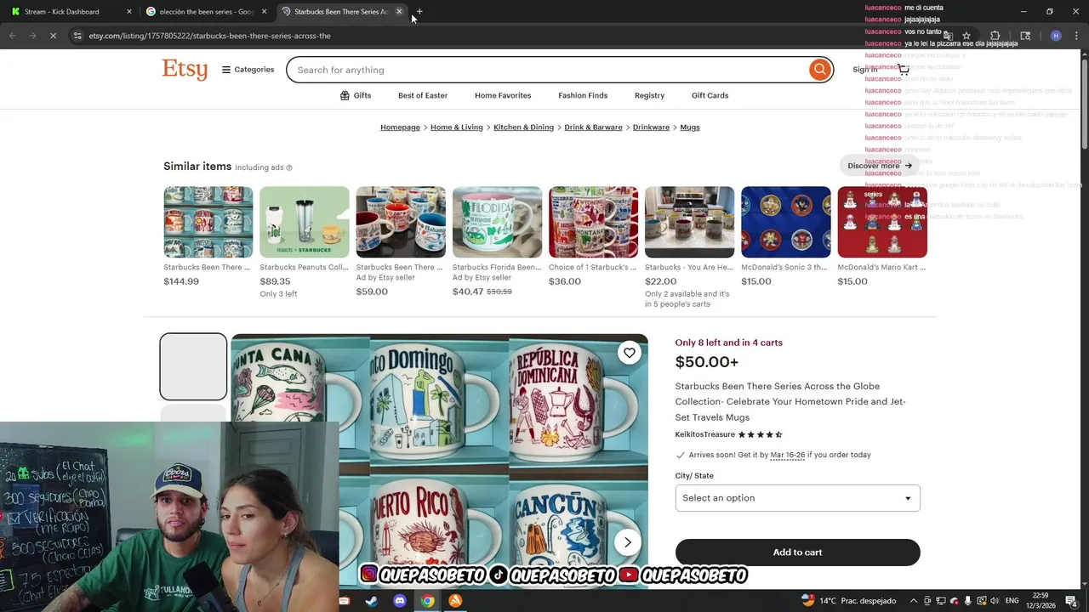Close the Kick Dashboard tab
This screenshot has height=612, width=1089.
click(x=129, y=12)
